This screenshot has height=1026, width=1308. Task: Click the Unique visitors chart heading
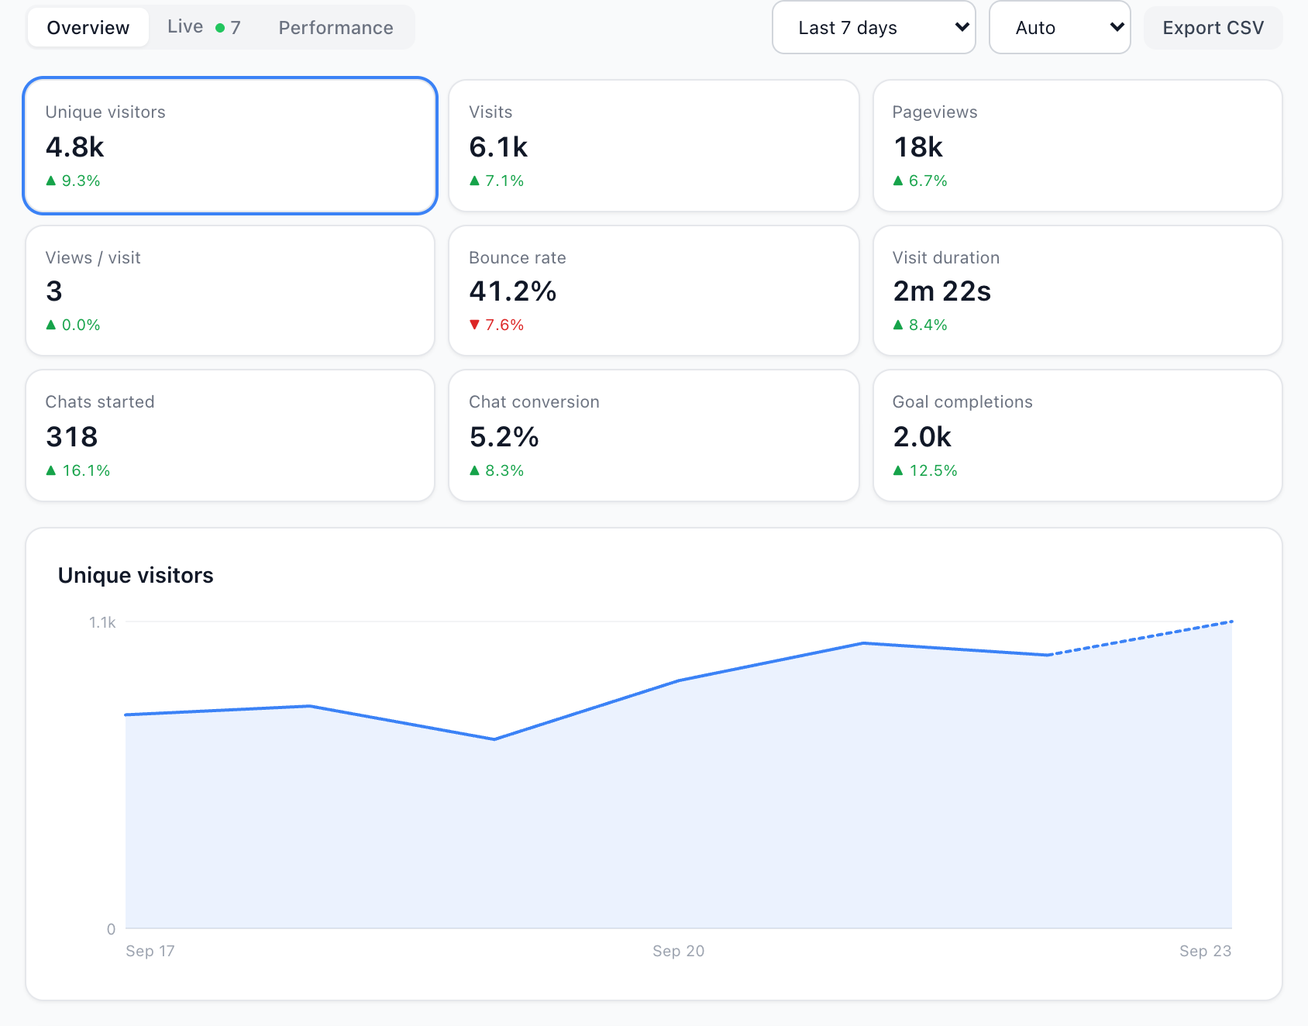(136, 575)
